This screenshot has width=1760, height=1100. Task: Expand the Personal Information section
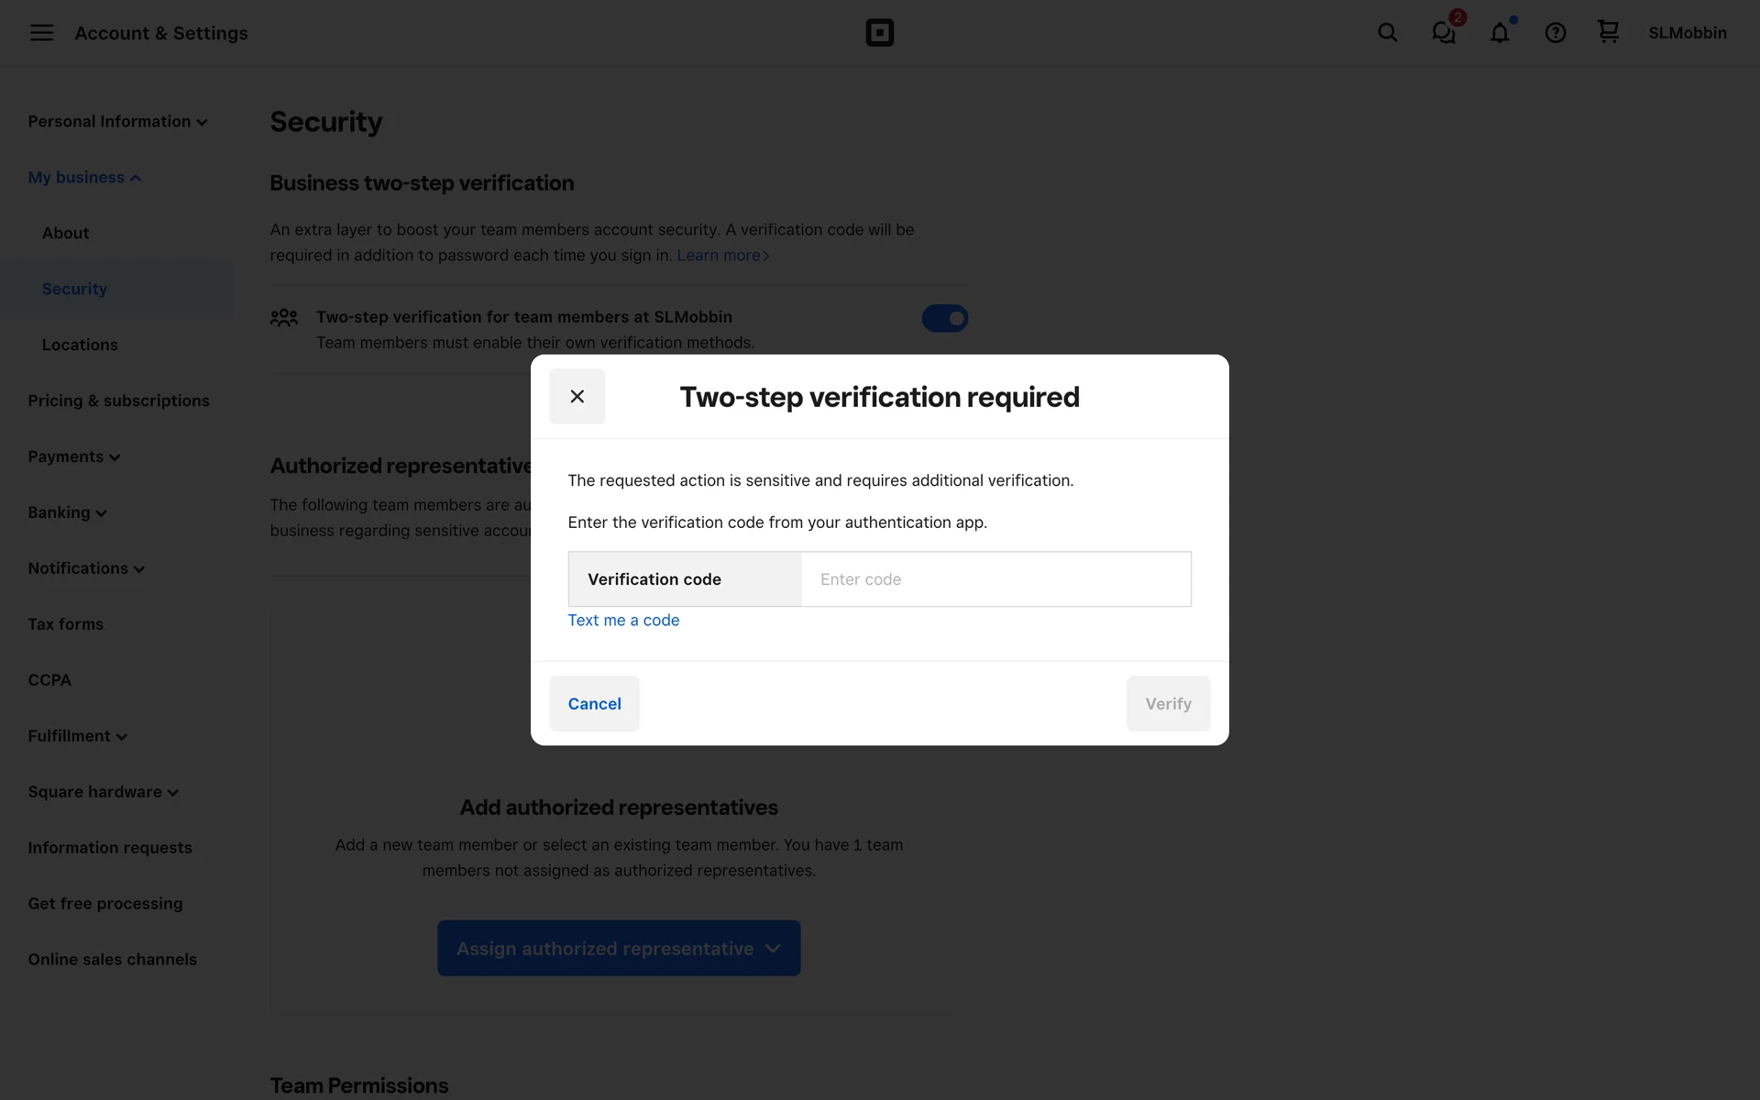point(117,122)
